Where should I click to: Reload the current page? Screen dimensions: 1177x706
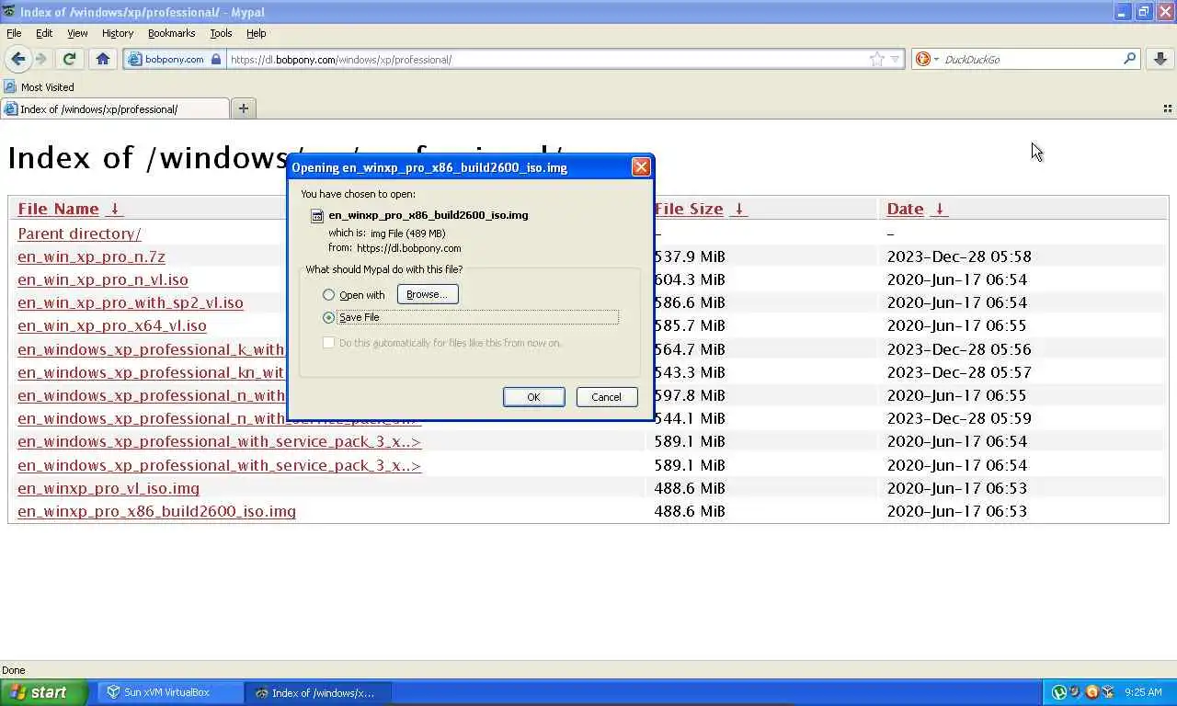point(69,59)
